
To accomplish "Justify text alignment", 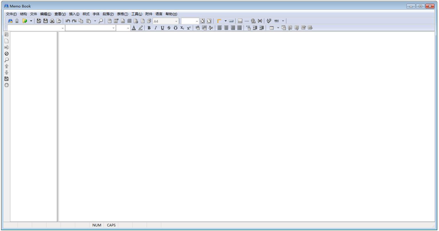I will click(239, 28).
